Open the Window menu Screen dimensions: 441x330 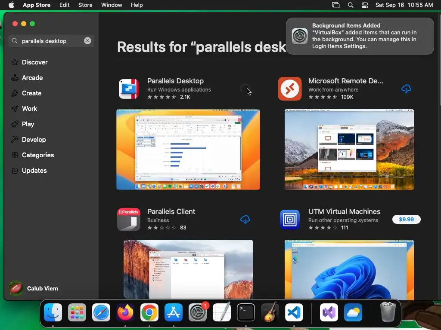[112, 5]
